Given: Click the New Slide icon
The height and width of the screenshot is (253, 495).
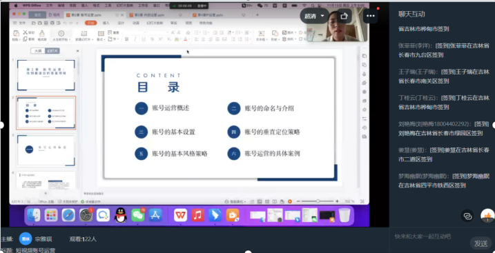Looking at the screenshot, I should tap(84, 33).
